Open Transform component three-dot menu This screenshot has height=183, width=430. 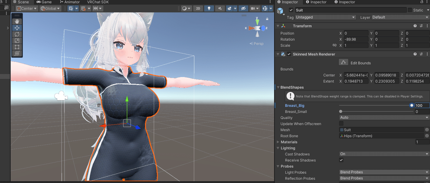(x=427, y=26)
